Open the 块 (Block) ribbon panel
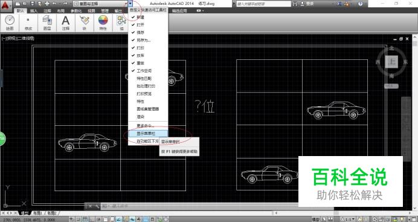 85,22
